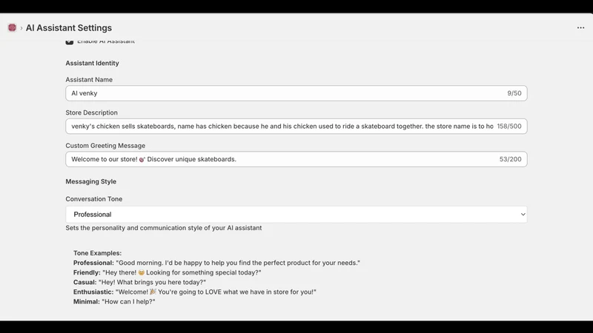The width and height of the screenshot is (593, 333).
Task: Open the three-dot more options menu
Action: (580, 27)
